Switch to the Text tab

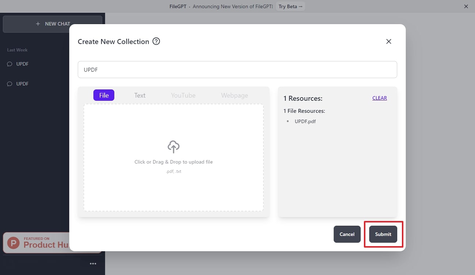click(140, 95)
